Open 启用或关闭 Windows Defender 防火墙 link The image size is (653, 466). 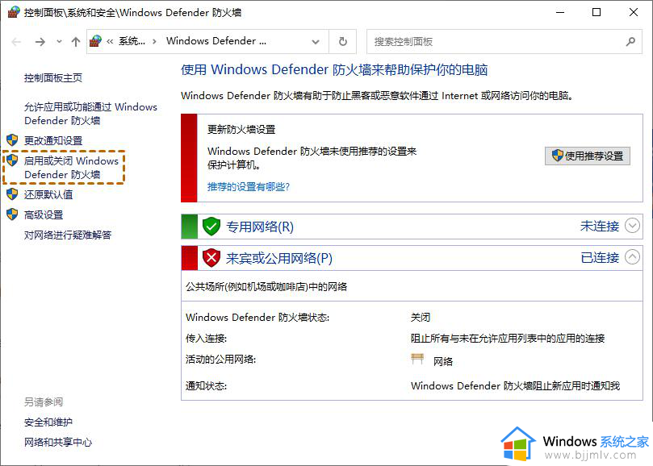click(71, 167)
